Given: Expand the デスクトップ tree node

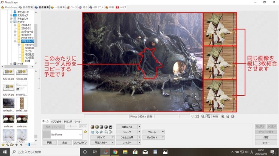Looking at the screenshot, I should click(x=11, y=15).
